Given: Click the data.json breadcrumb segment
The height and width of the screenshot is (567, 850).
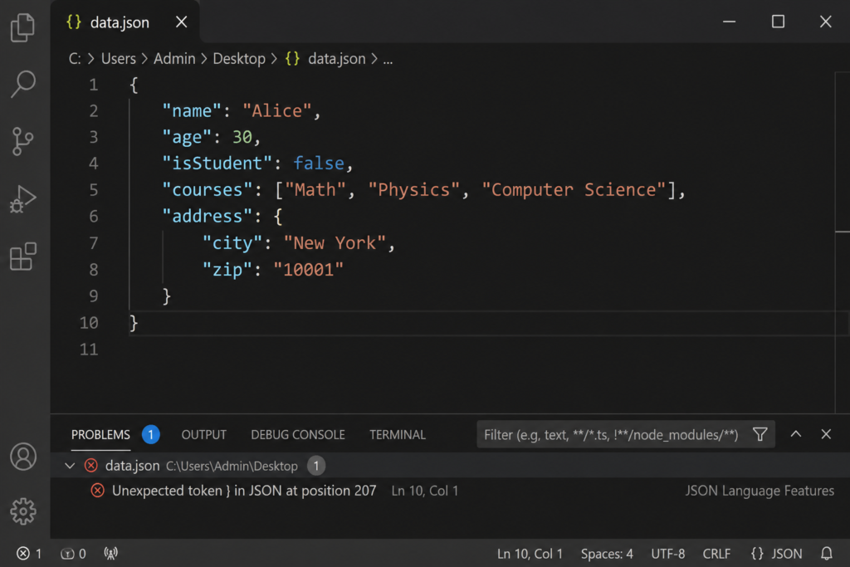Looking at the screenshot, I should click(x=337, y=59).
